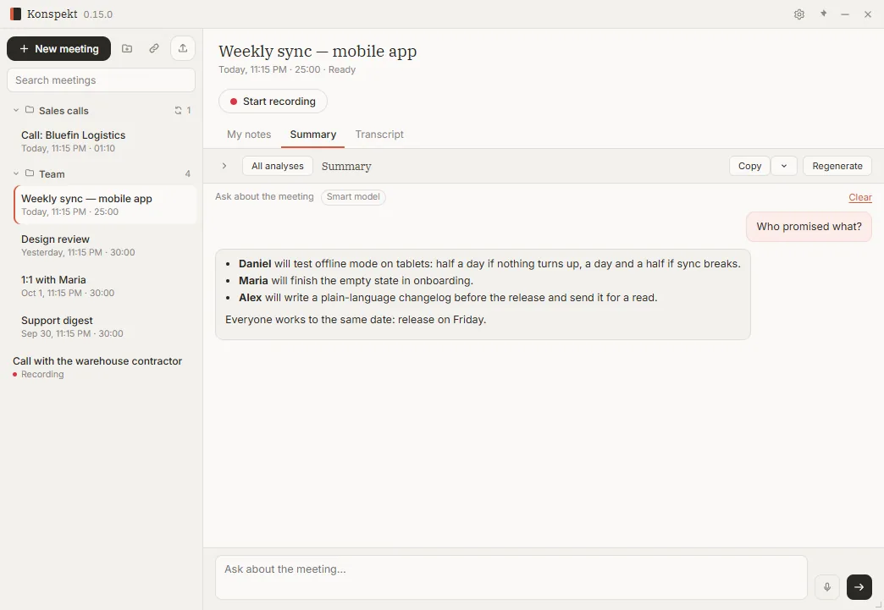This screenshot has width=884, height=610.
Task: Open the Design review meeting
Action: [105, 245]
